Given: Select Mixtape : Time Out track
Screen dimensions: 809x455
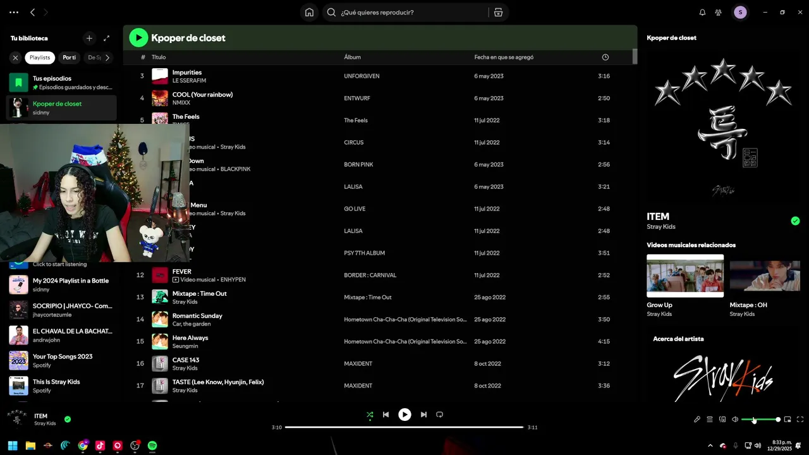Looking at the screenshot, I should (x=379, y=297).
